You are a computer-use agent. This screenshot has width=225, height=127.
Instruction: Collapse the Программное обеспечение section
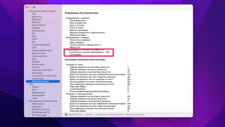coord(27,101)
